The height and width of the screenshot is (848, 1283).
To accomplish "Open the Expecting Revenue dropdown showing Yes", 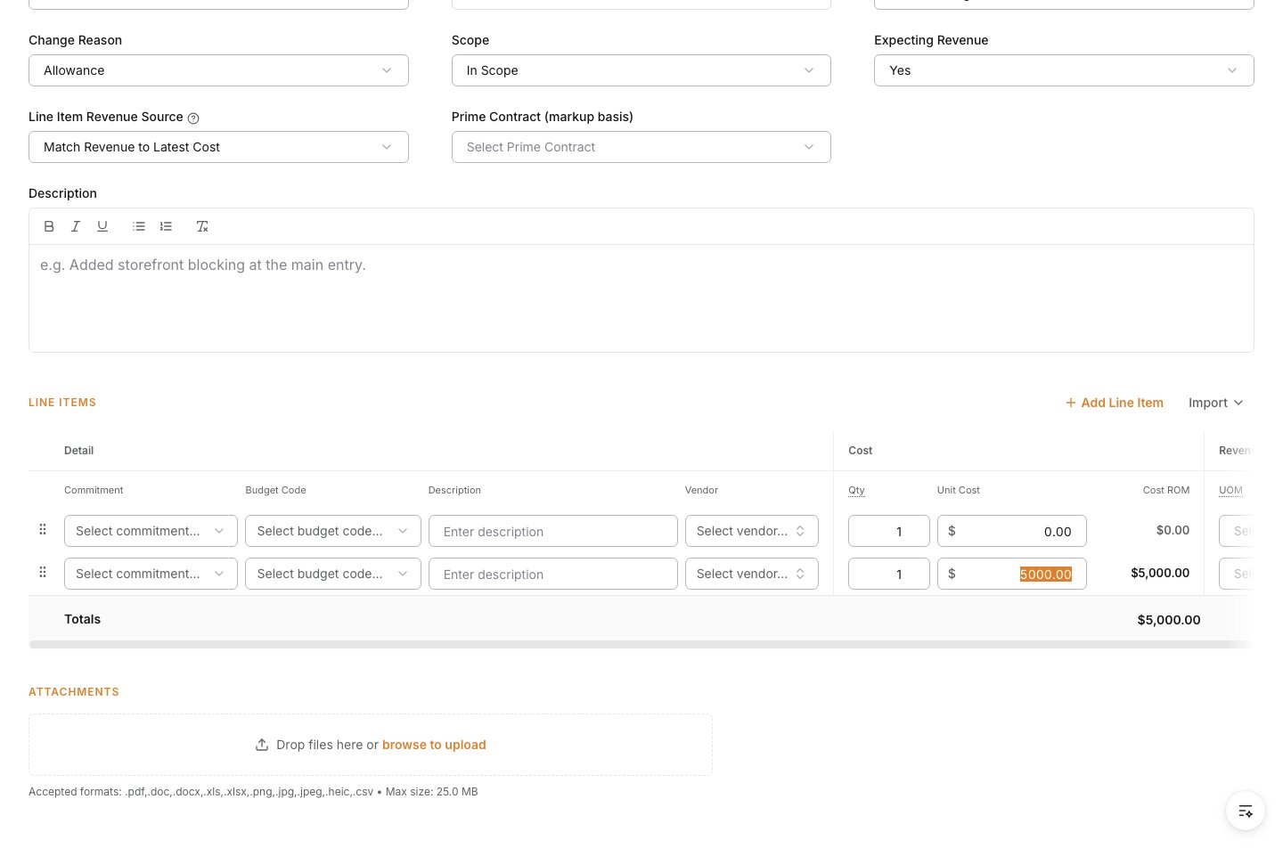I will tap(1064, 70).
